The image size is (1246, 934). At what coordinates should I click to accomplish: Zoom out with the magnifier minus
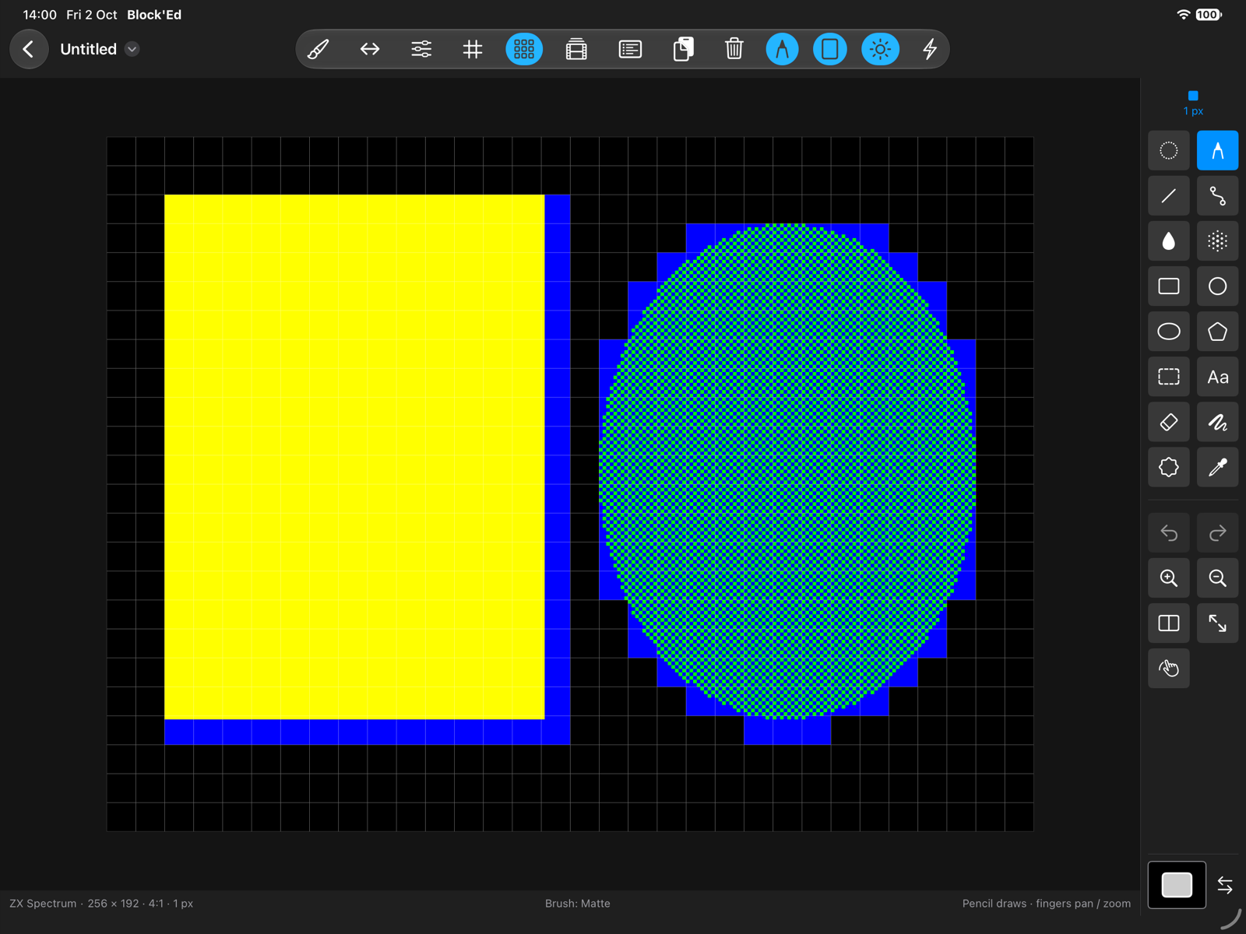point(1217,578)
